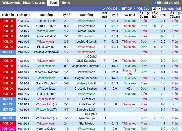Click the 4-1 score of Lech Poznan match
The image size is (182, 131).
point(66,94)
